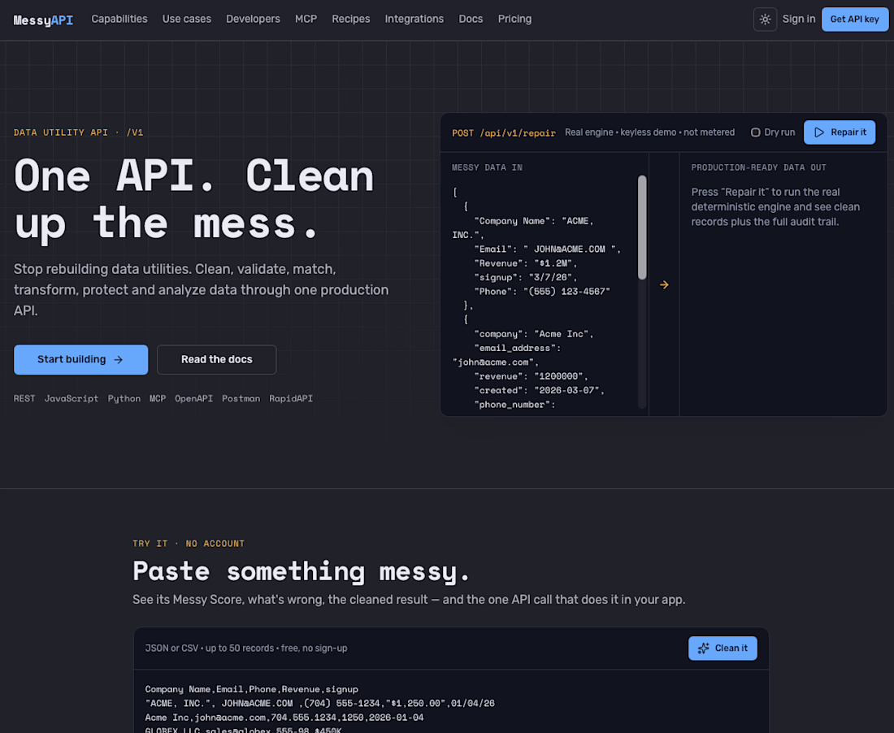Click the arrow icon on Start building
Viewport: 894px width, 733px height.
(x=119, y=360)
